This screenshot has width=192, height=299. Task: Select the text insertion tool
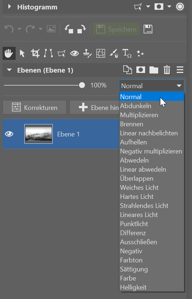(127, 53)
